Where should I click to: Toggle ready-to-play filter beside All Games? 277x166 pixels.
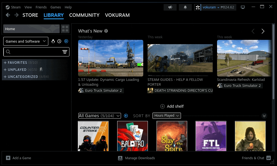point(126,116)
